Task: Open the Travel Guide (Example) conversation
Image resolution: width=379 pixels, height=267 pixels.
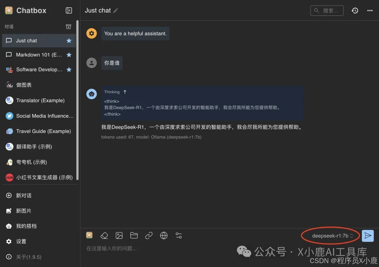Action: pos(39,131)
